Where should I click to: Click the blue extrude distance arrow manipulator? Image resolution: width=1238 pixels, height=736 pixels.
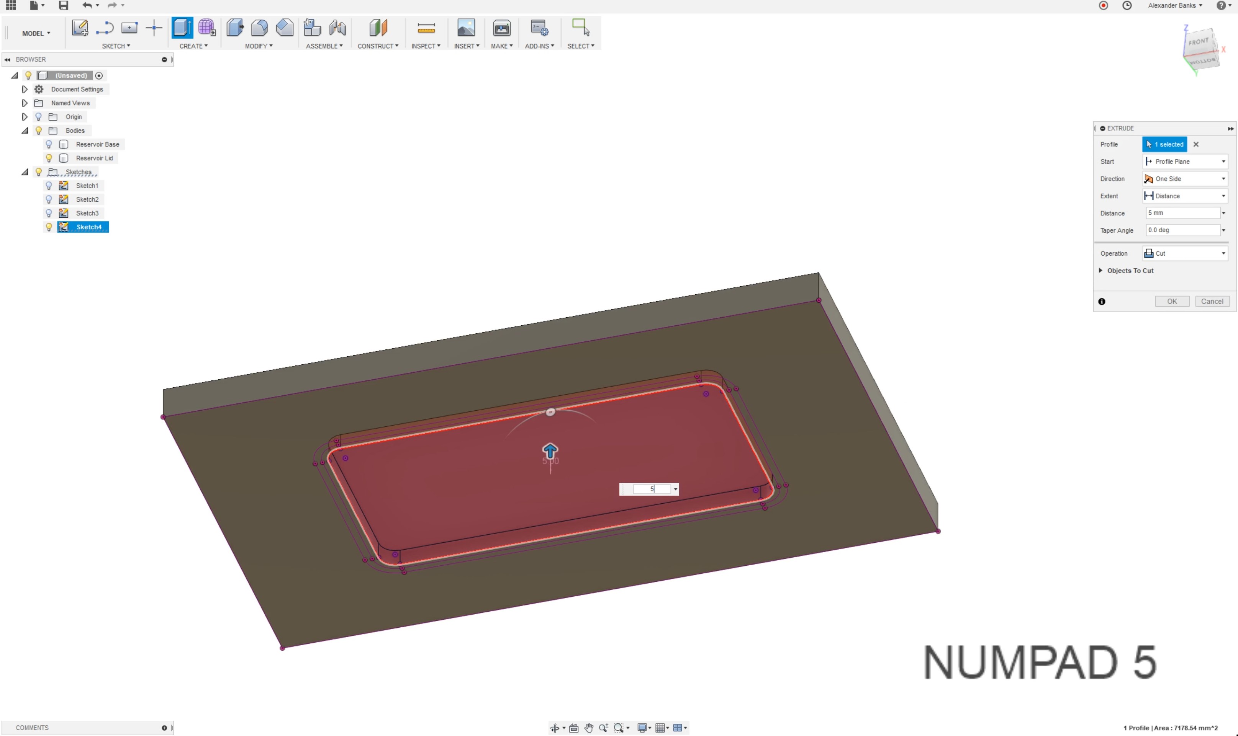[550, 450]
